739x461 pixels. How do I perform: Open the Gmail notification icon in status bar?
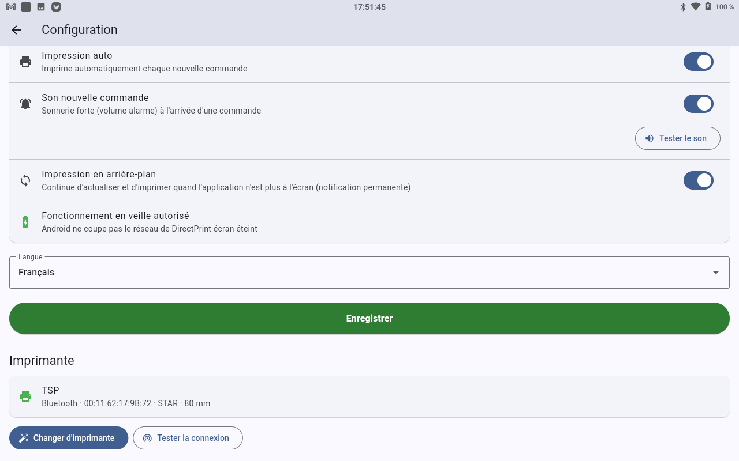pyautogui.click(x=11, y=7)
